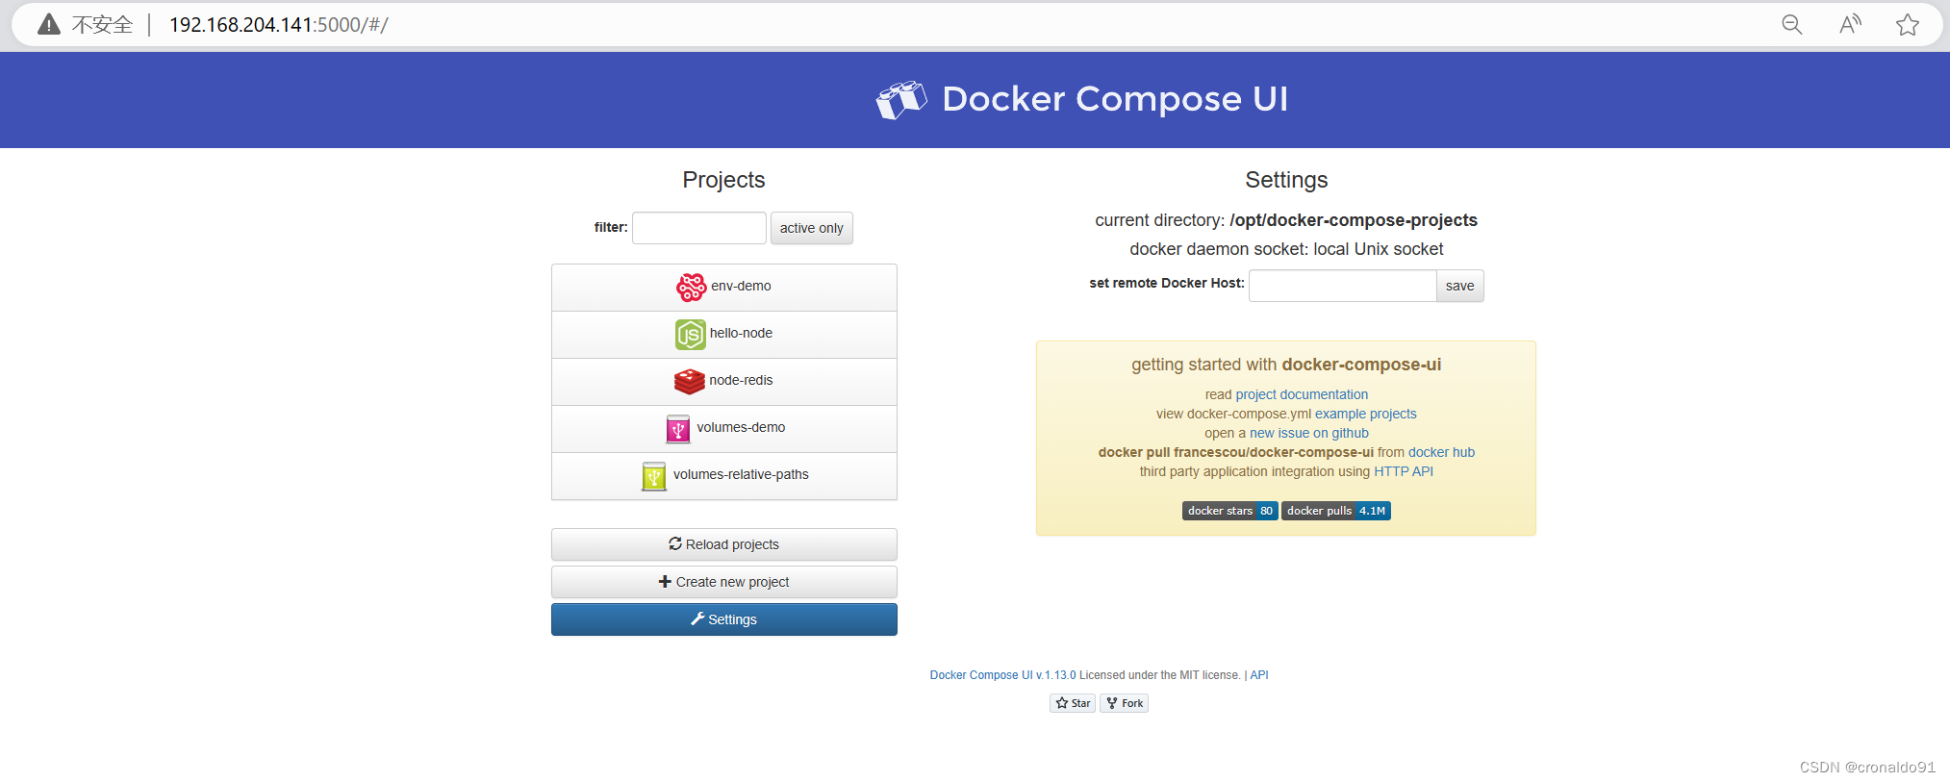Open the HTTP API link
Viewport: 1950px width, 782px height.
1404,471
